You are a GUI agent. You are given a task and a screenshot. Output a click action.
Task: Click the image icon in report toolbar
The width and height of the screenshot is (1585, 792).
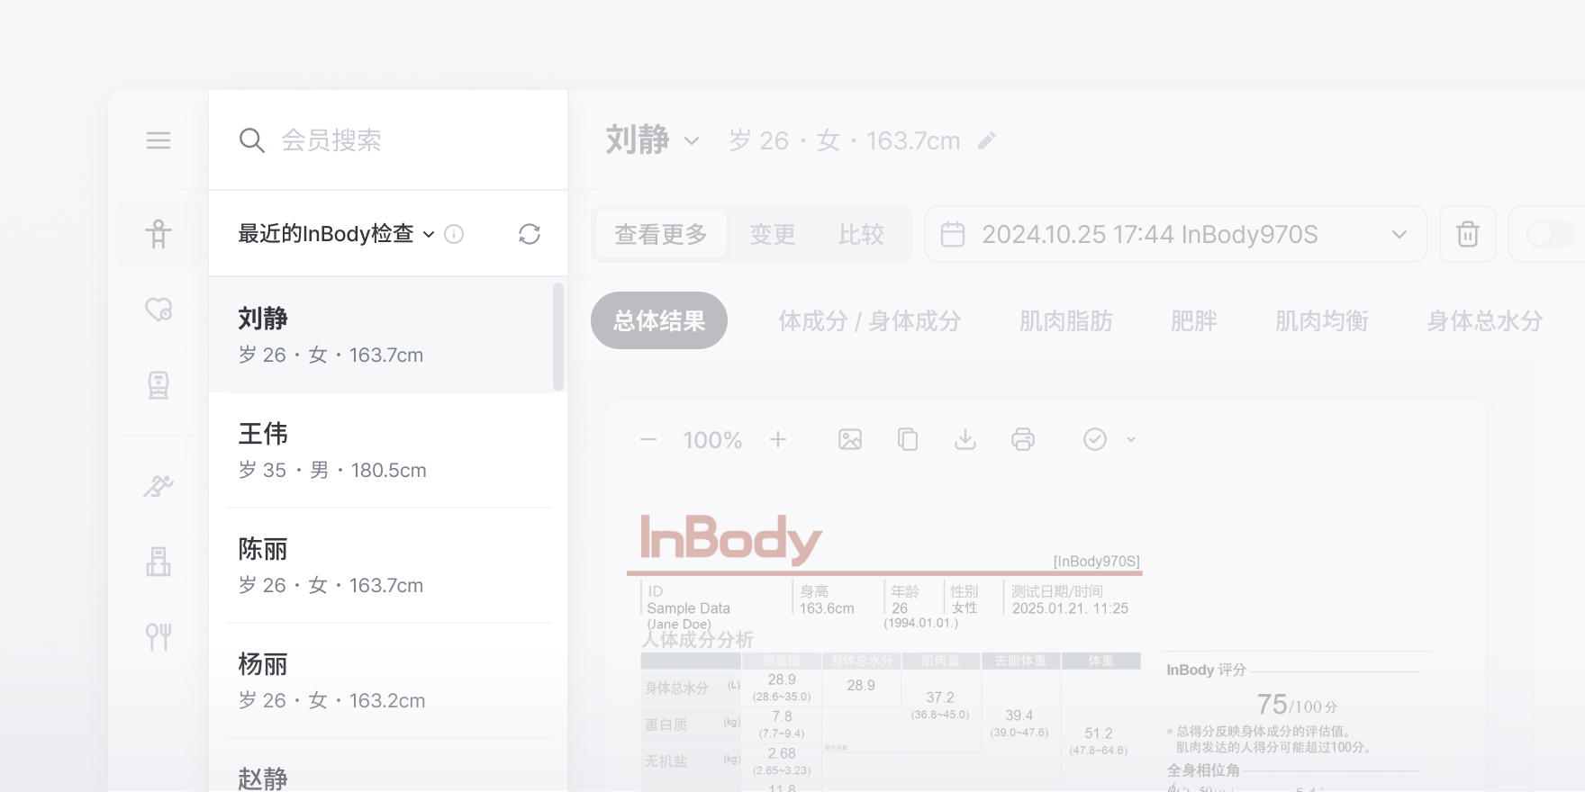coord(850,439)
